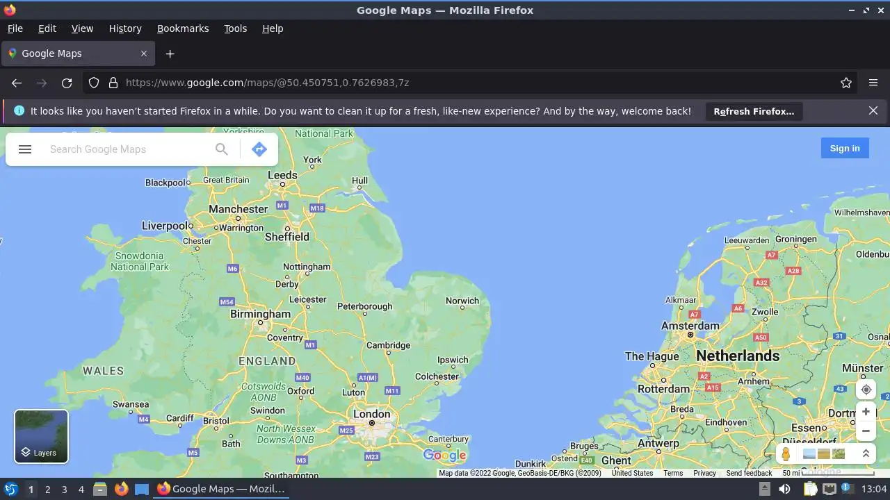890x500 pixels.
Task: Switch to workspace 3
Action: (64, 490)
